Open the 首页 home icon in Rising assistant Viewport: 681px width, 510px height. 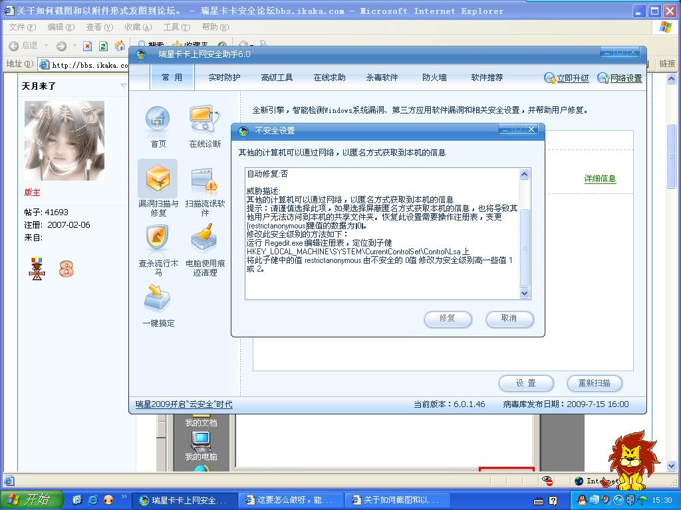click(158, 119)
